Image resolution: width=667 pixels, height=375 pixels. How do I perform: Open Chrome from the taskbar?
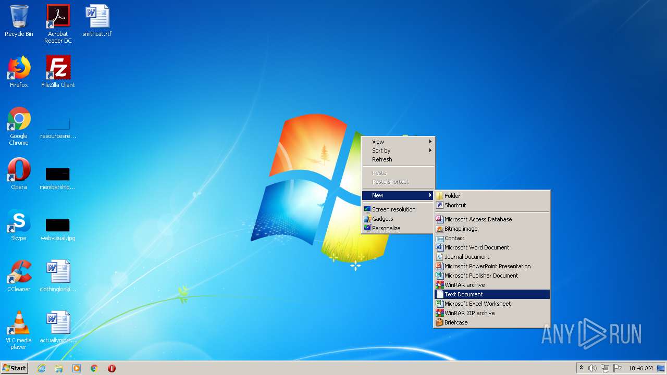(94, 368)
